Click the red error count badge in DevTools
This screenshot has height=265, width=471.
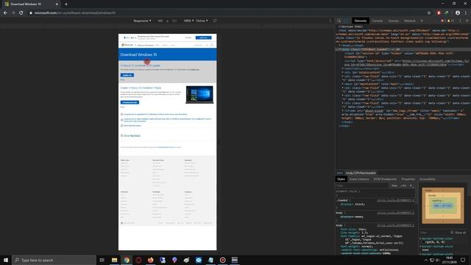(x=443, y=21)
